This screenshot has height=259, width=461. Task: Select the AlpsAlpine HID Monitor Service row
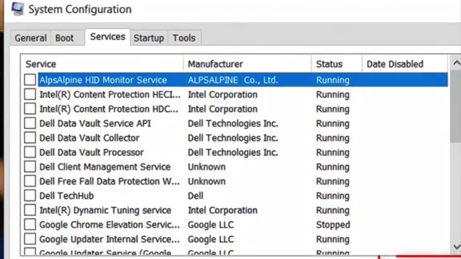[243, 80]
